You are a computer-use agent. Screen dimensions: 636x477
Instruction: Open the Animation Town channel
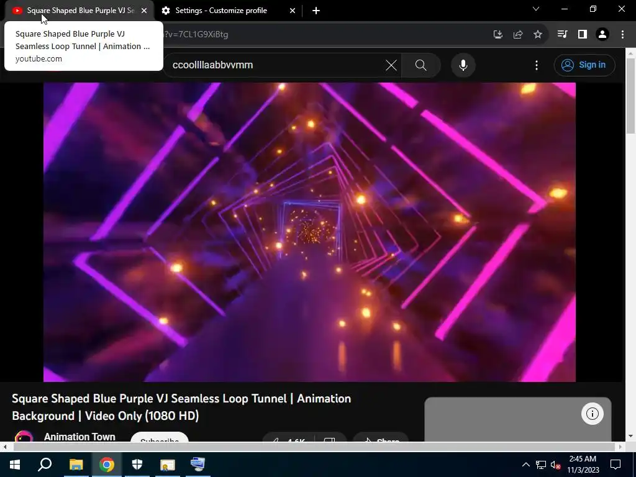pyautogui.click(x=79, y=437)
